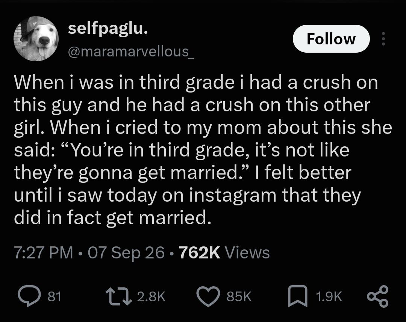Click the 2.8K reposts count
Screen dimensions: 406x322
[x=151, y=296]
